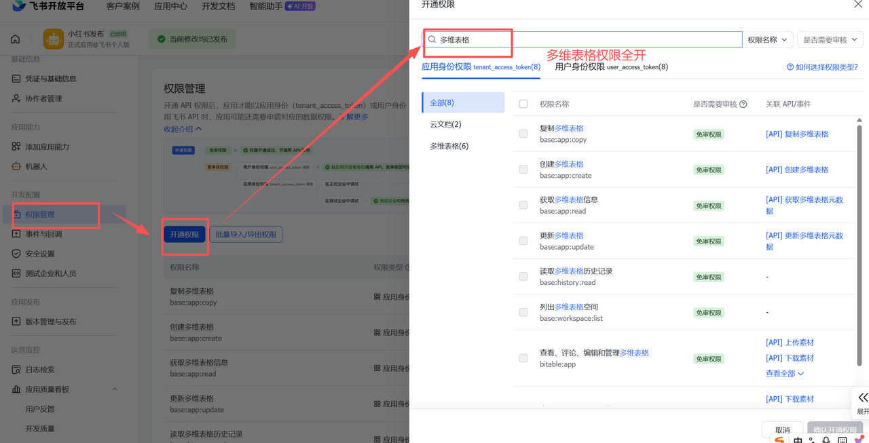Toggle the select-all checkbox in table header

pos(523,104)
